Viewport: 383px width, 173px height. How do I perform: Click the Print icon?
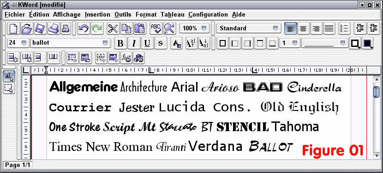pyautogui.click(x=53, y=28)
